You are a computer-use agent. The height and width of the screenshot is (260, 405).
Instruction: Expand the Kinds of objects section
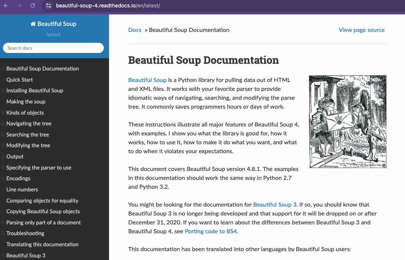coord(3,113)
